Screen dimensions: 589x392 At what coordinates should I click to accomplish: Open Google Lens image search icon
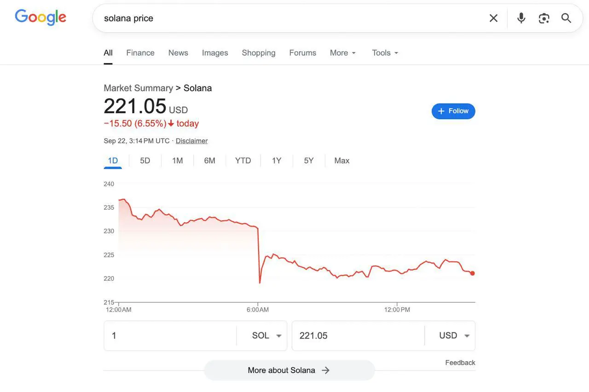point(544,18)
